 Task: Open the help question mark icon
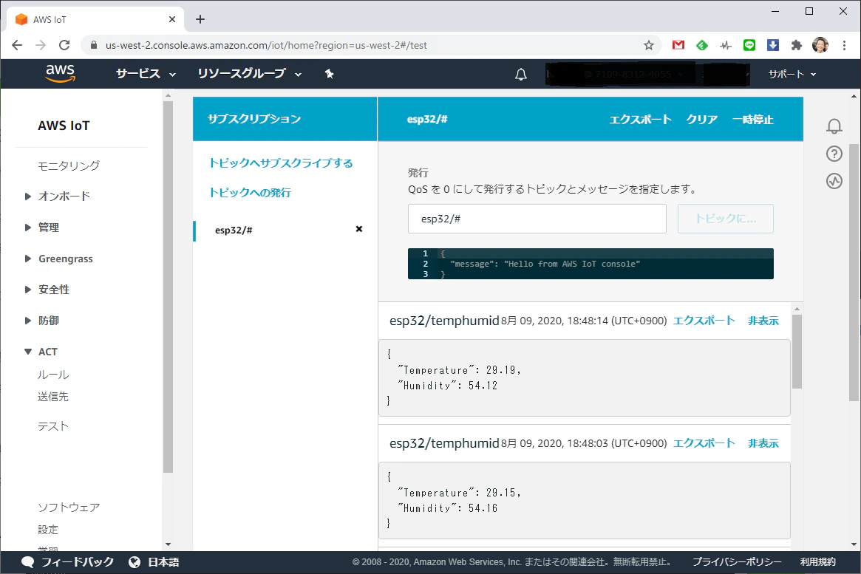tap(834, 154)
